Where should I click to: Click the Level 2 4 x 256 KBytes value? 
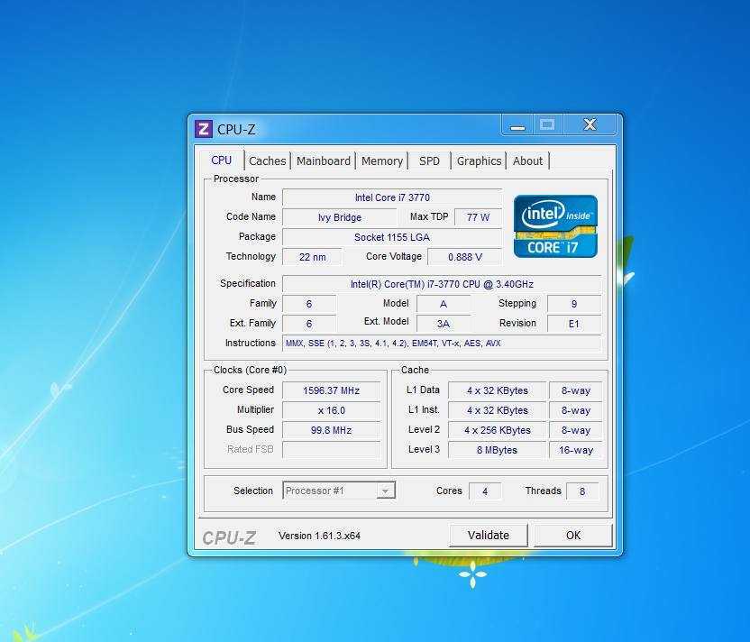(497, 430)
